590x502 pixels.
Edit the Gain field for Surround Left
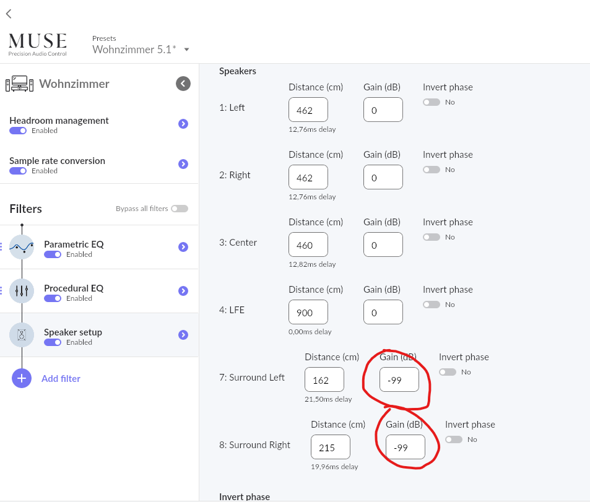398,379
